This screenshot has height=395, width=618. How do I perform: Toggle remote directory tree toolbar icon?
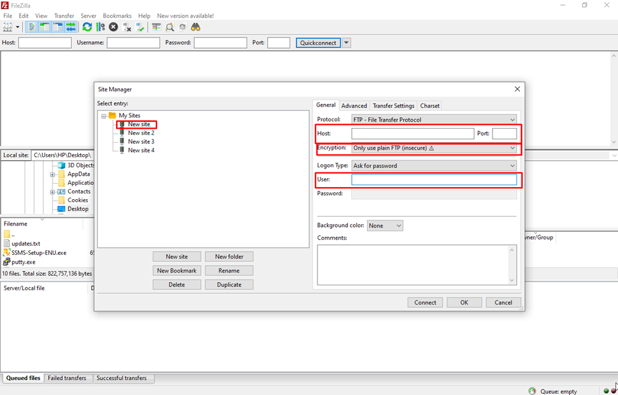58,27
